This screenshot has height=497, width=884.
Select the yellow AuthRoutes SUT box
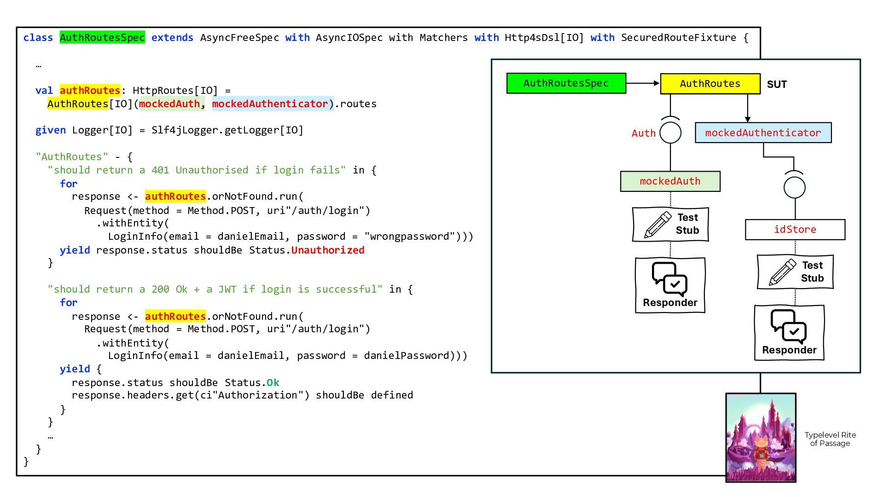coord(710,84)
